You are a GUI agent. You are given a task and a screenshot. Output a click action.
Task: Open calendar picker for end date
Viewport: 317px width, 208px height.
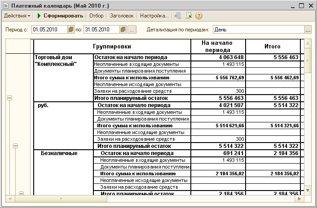click(123, 30)
